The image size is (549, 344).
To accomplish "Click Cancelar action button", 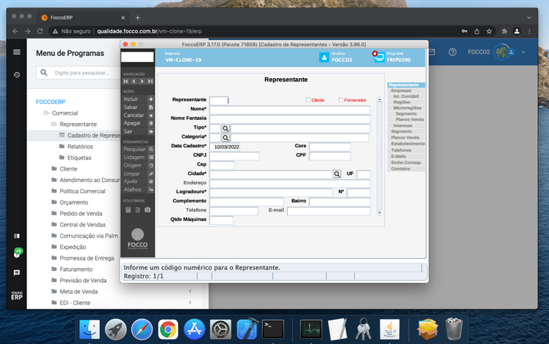I will pyautogui.click(x=138, y=115).
